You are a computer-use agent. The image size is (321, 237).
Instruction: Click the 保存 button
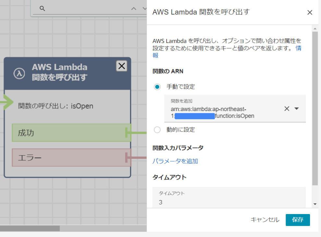(x=298, y=220)
